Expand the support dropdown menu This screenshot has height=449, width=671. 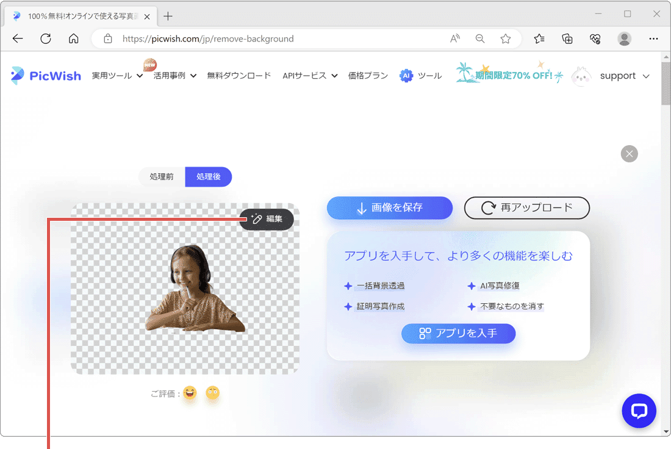[x=624, y=76]
